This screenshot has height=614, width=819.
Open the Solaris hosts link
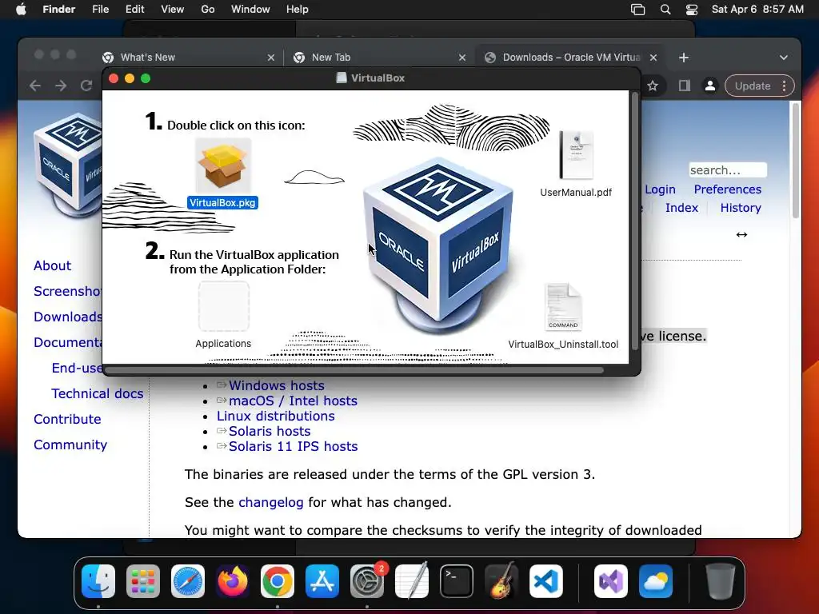click(270, 431)
